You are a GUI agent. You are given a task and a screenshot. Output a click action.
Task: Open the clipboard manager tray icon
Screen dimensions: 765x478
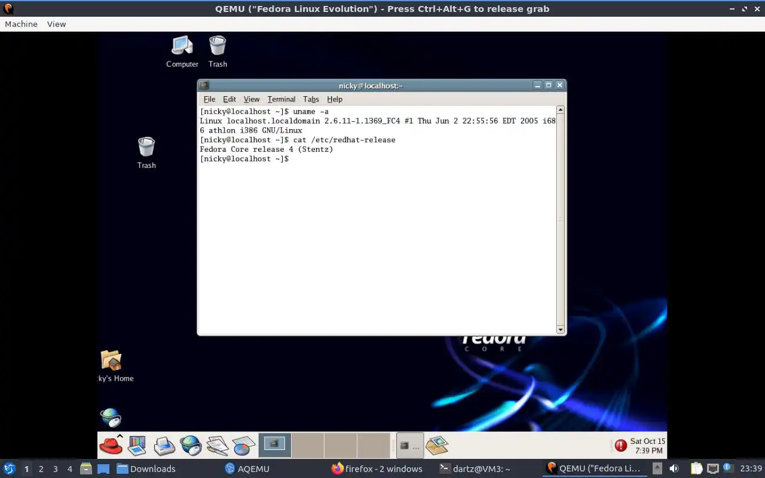click(x=696, y=468)
